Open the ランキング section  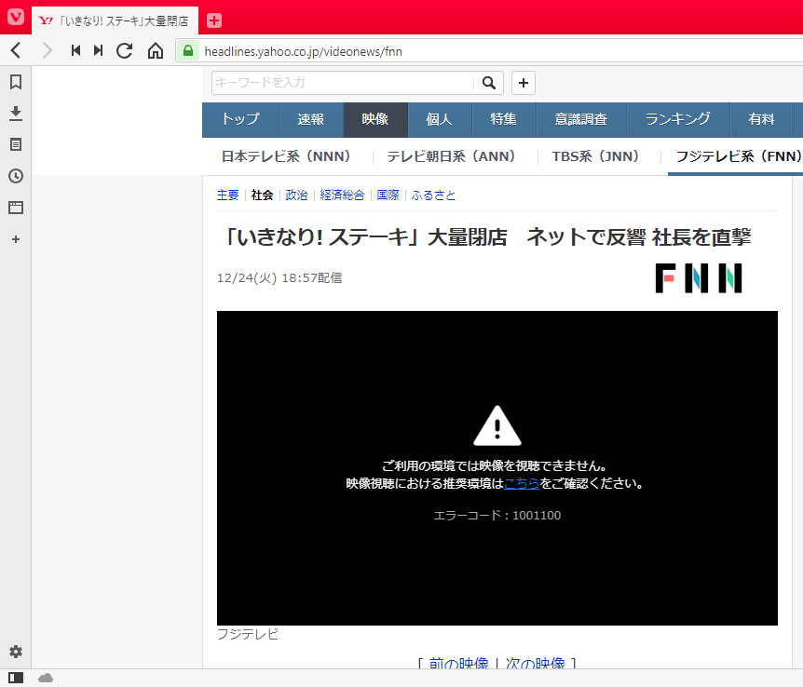pos(677,119)
